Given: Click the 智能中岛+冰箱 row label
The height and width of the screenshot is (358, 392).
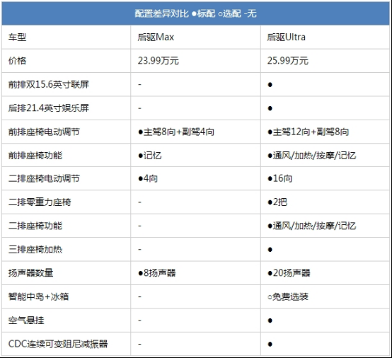Looking at the screenshot, I should tap(38, 296).
